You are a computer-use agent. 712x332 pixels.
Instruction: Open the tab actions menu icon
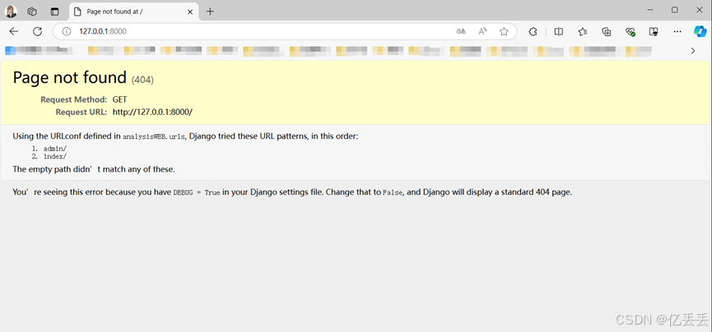pos(55,12)
